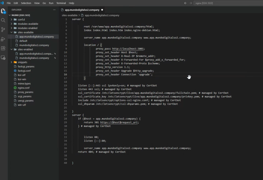Open the fastcgi_params file
263x180 pixels.
coord(33,66)
